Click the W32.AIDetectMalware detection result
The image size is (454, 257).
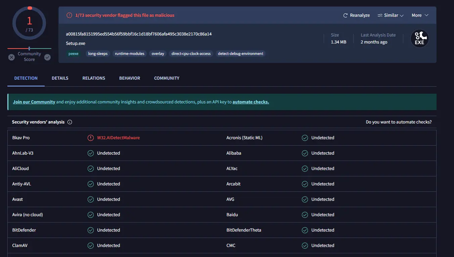[x=119, y=138]
